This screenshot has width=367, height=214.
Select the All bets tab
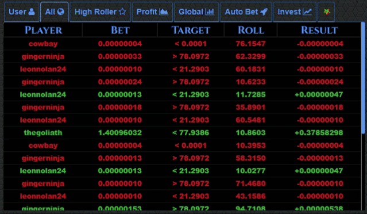(x=55, y=12)
